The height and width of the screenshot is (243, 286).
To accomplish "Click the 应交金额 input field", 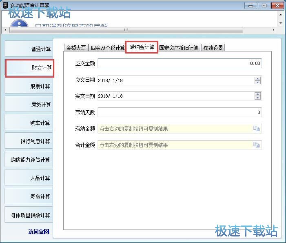I will pyautogui.click(x=180, y=63).
